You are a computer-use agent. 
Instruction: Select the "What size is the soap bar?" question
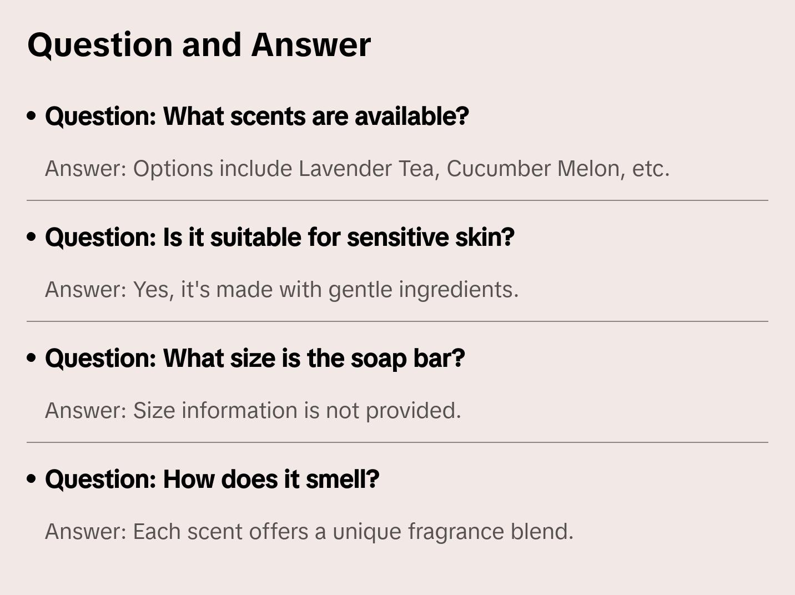[x=255, y=359]
